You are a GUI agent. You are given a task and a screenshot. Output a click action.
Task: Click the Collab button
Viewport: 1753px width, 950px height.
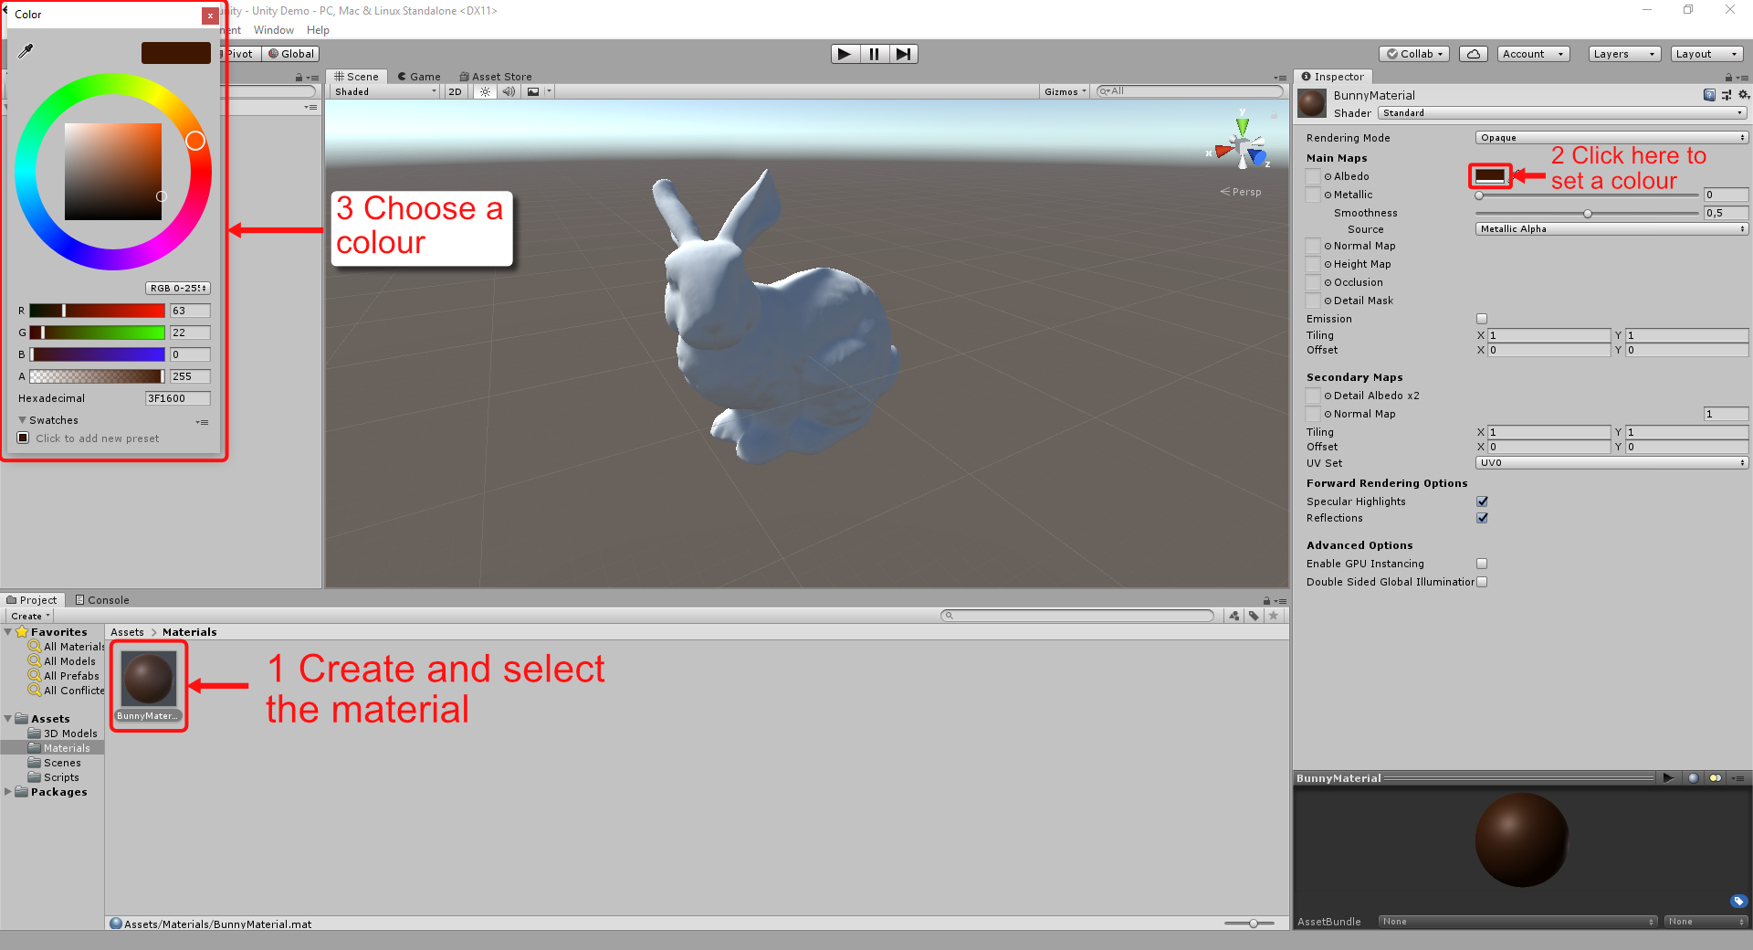point(1414,54)
